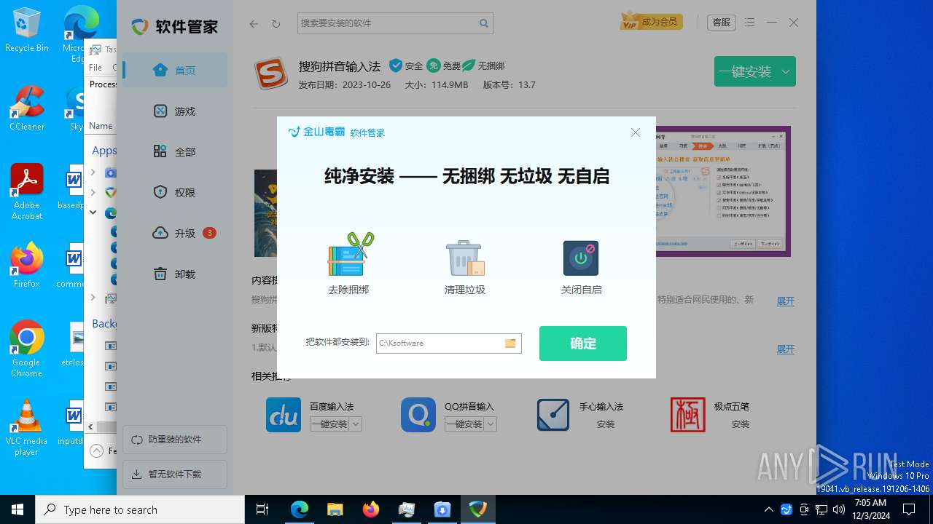
Task: Open the 权限 permissions tab
Action: 175,193
